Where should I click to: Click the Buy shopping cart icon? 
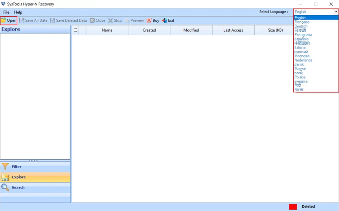tap(149, 20)
